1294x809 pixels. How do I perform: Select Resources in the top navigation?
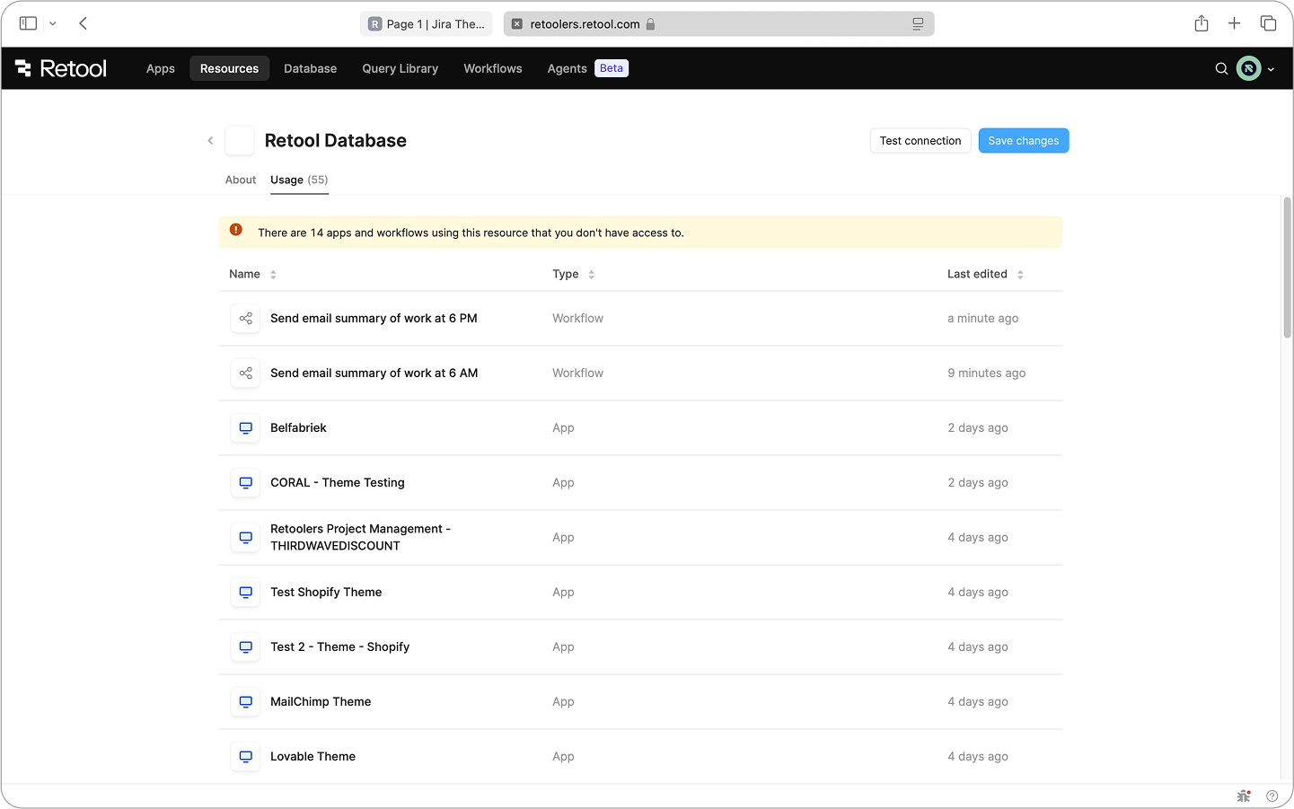pyautogui.click(x=229, y=68)
